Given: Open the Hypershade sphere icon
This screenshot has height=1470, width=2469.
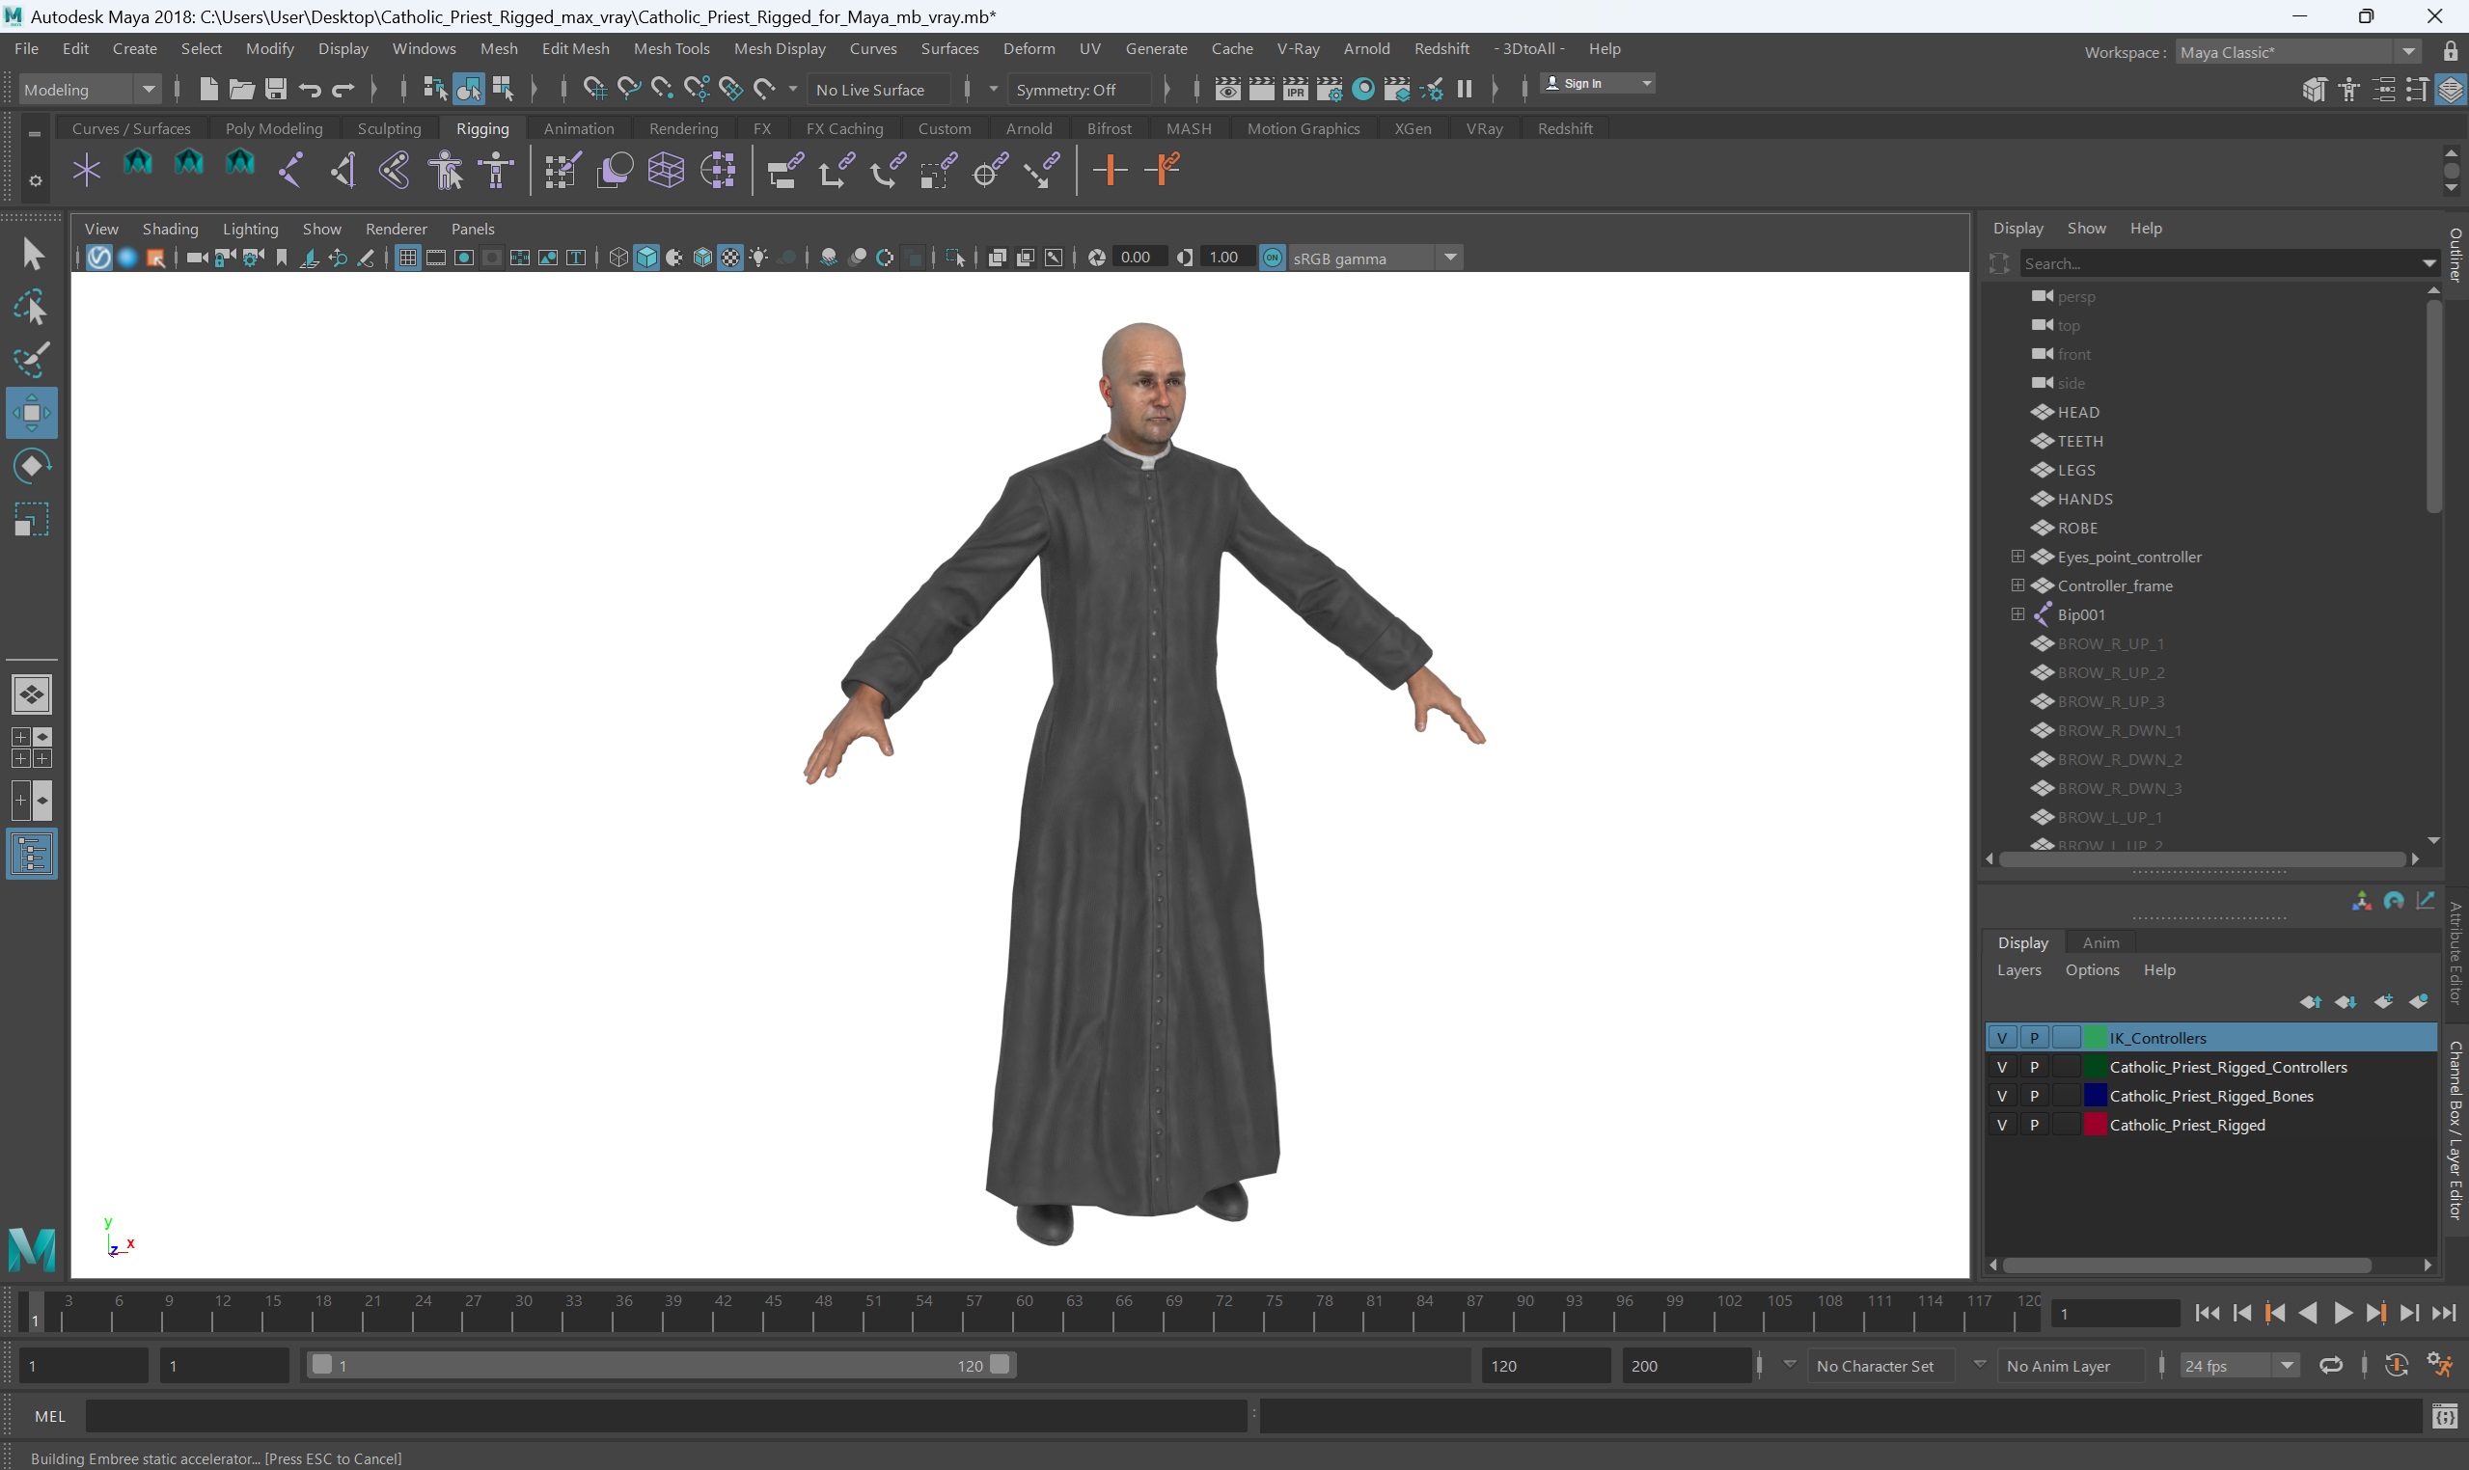Looking at the screenshot, I should (1363, 89).
